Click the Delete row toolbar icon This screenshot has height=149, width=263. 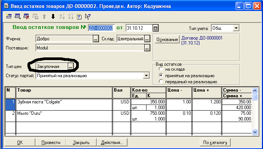tap(27, 16)
